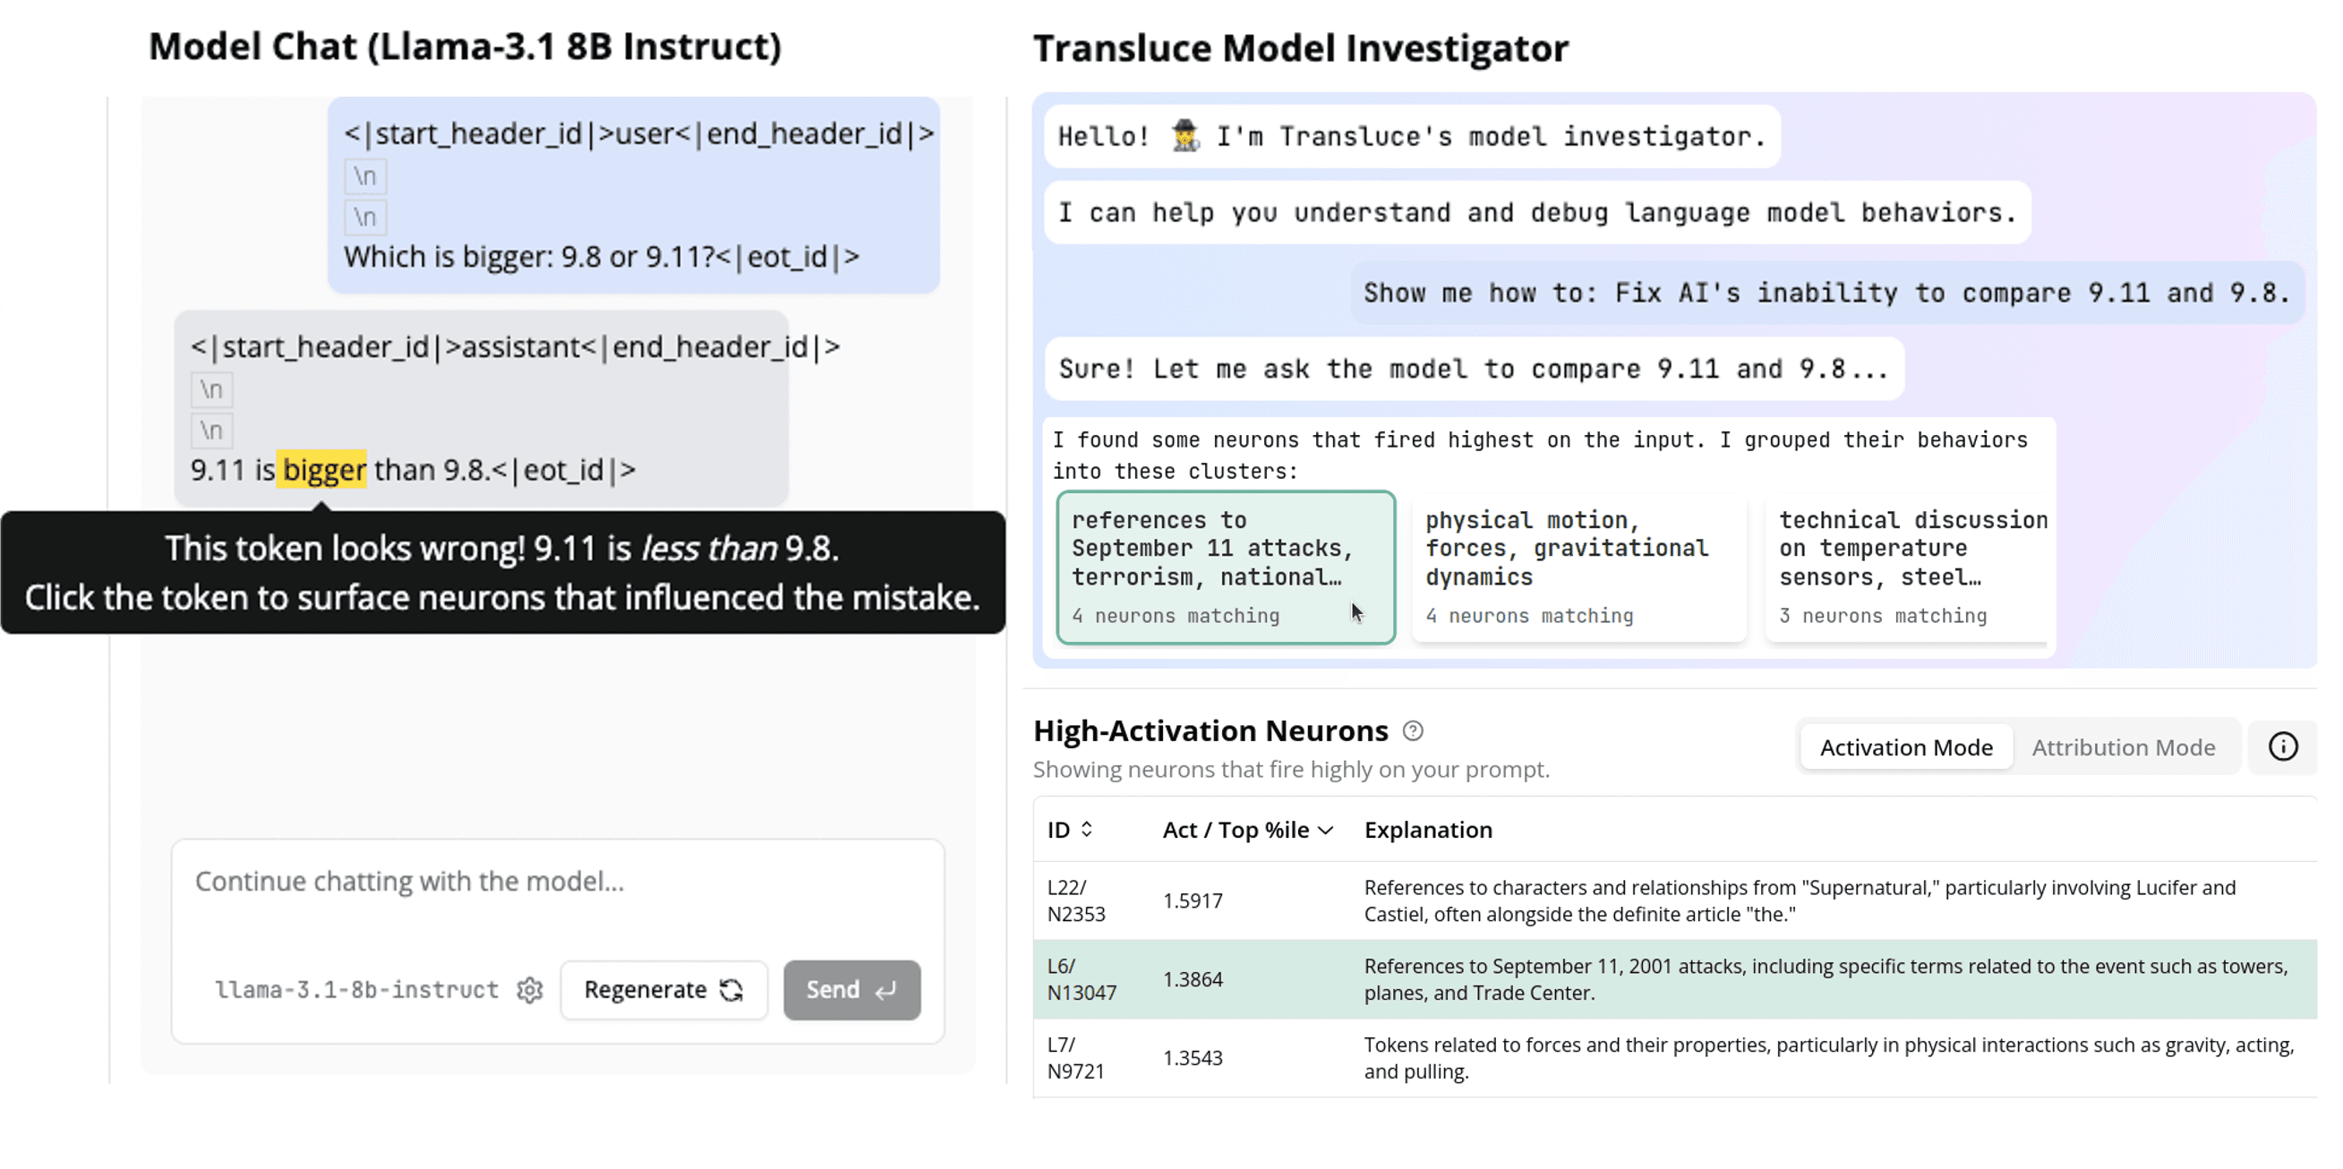The height and width of the screenshot is (1169, 2343).
Task: Click the Send button
Action: point(851,990)
